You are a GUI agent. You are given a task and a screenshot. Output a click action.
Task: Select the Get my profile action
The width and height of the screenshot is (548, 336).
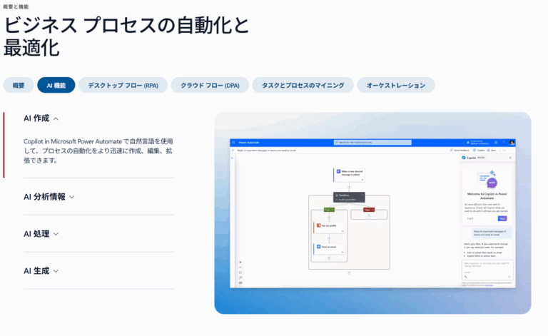point(329,228)
